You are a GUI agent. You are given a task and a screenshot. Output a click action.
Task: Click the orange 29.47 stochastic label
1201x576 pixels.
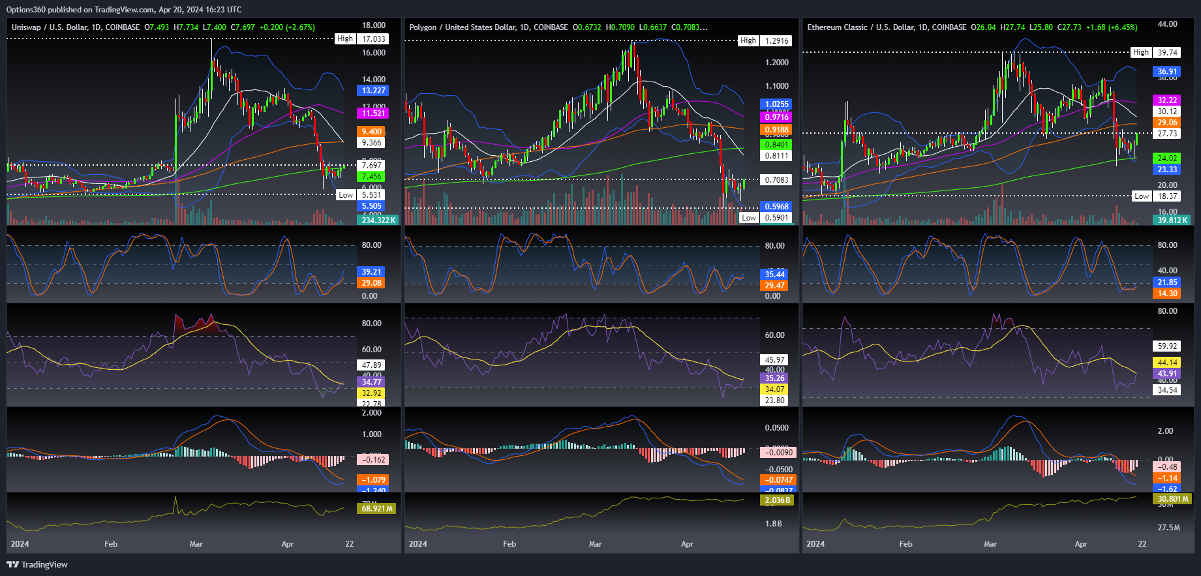click(x=775, y=286)
